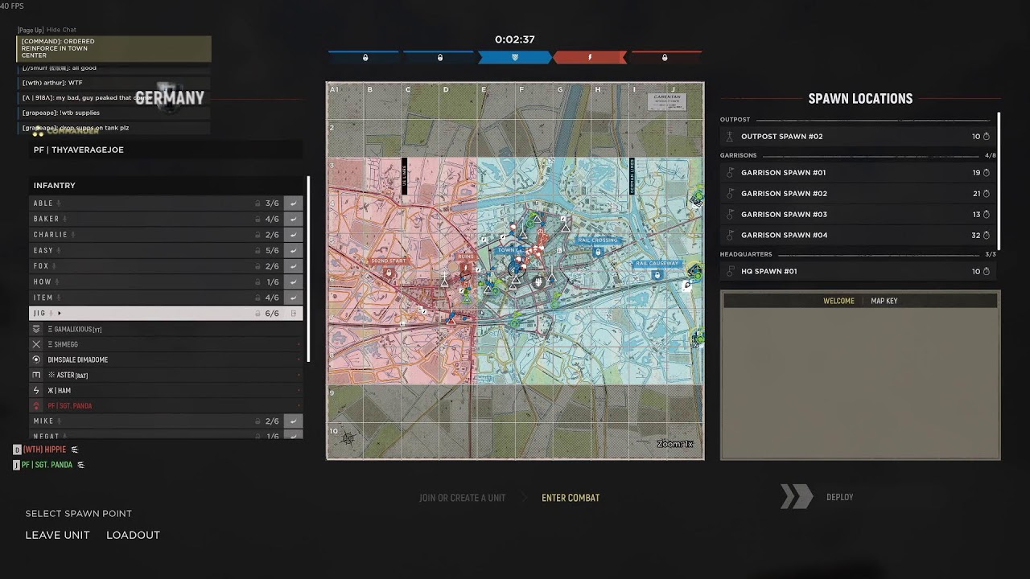This screenshot has height=579, width=1030.
Task: Select Garrison Spawn #01 in the list
Action: [858, 173]
